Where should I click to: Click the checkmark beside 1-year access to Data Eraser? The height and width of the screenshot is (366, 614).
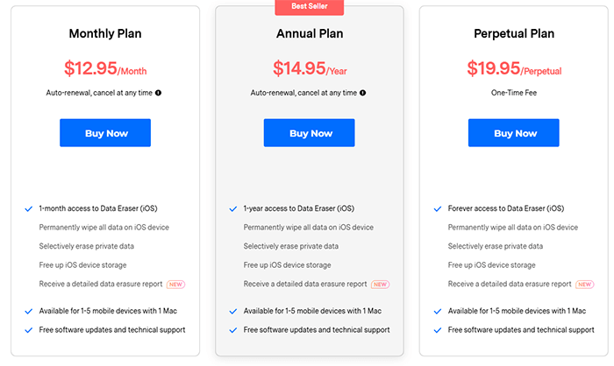233,208
